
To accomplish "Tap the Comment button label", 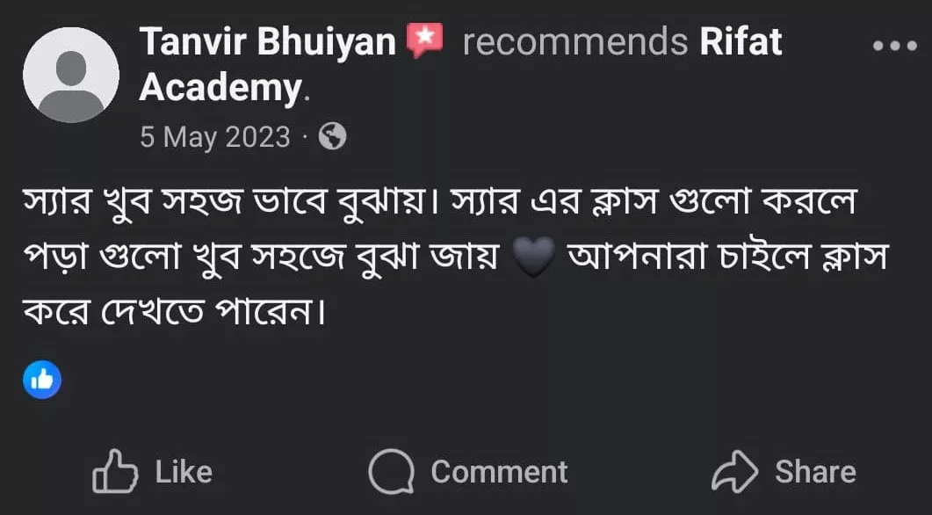I will click(x=499, y=472).
